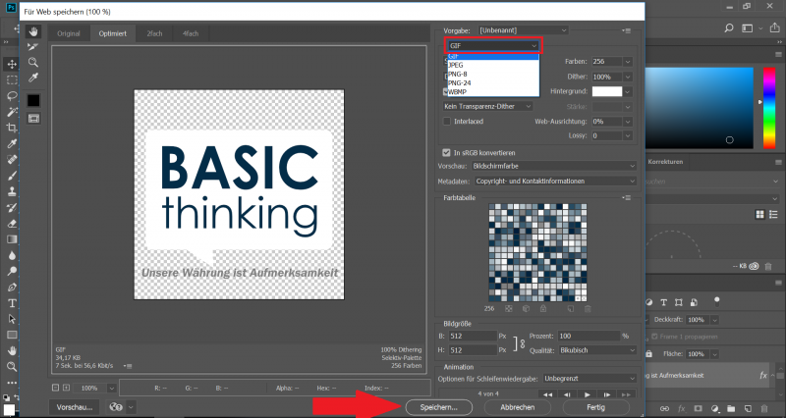786x418 pixels.
Task: Enable the Interlaced checkbox
Action: click(447, 121)
